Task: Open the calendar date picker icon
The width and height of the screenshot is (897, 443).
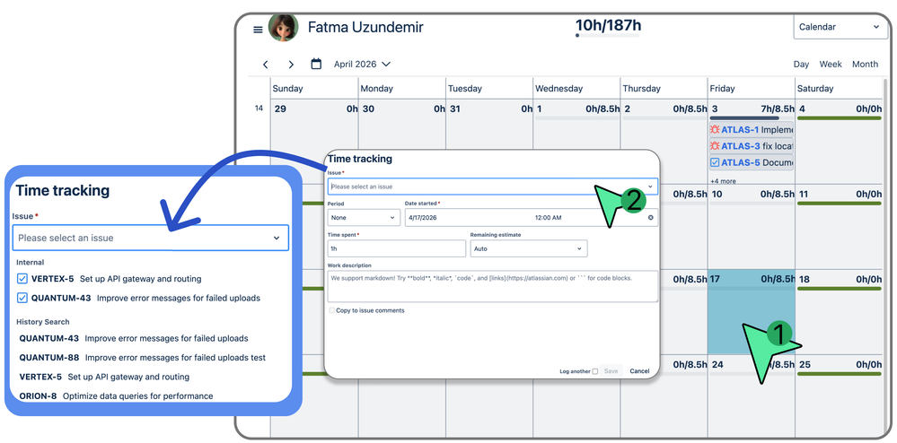Action: (x=316, y=64)
